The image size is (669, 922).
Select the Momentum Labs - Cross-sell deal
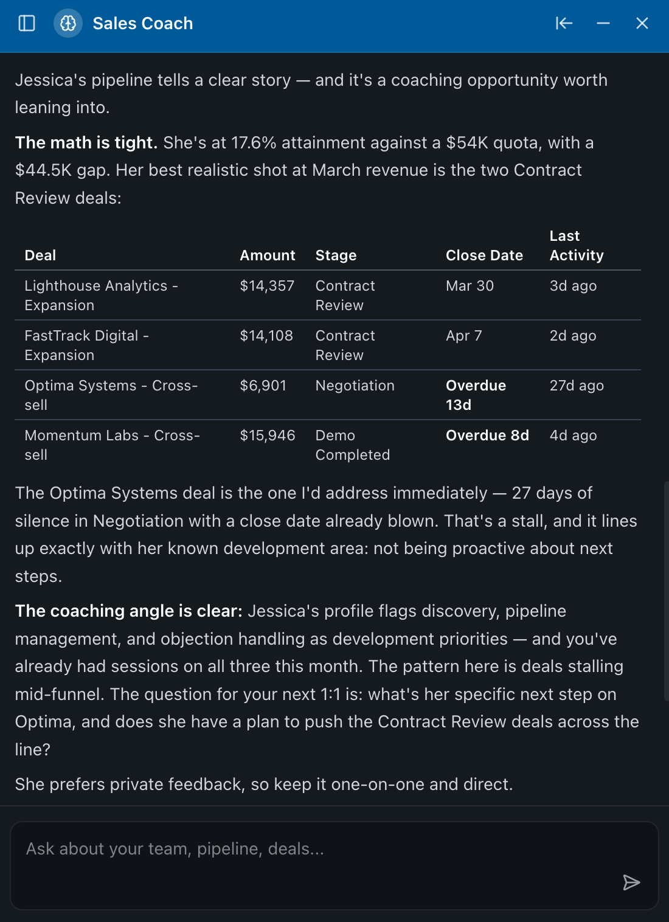[x=112, y=445]
